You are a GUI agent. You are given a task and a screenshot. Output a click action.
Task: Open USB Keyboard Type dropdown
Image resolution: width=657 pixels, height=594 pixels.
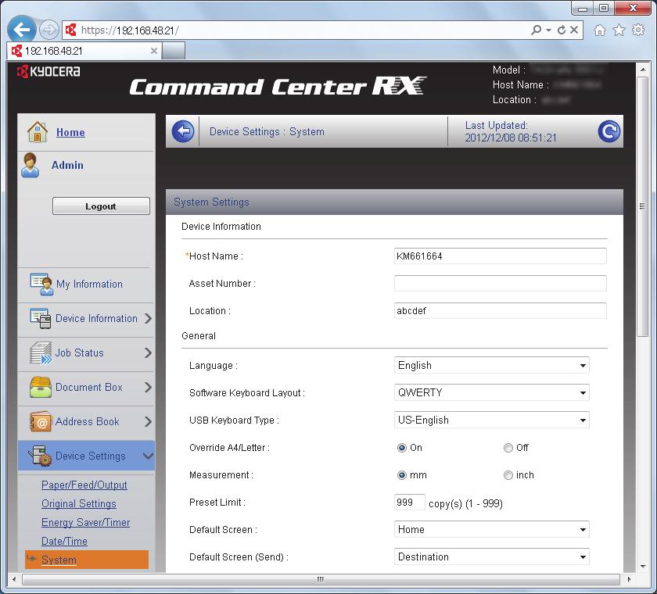491,420
